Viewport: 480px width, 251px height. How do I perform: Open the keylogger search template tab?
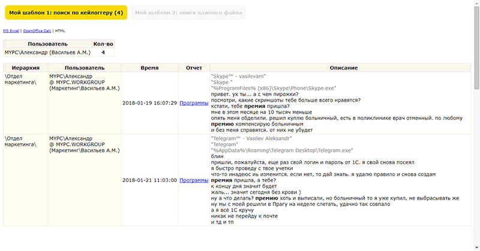[x=64, y=13]
